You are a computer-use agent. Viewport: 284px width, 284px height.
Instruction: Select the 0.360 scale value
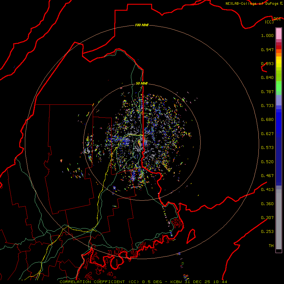point(267,204)
